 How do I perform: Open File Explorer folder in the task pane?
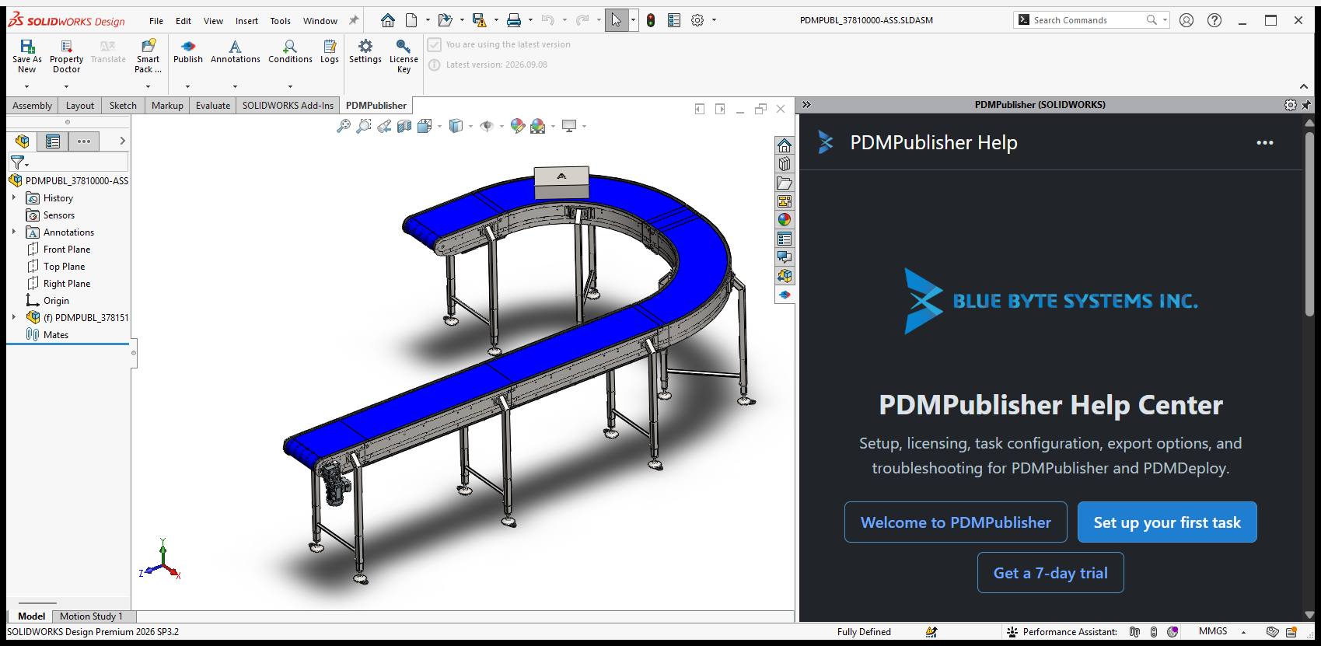785,183
